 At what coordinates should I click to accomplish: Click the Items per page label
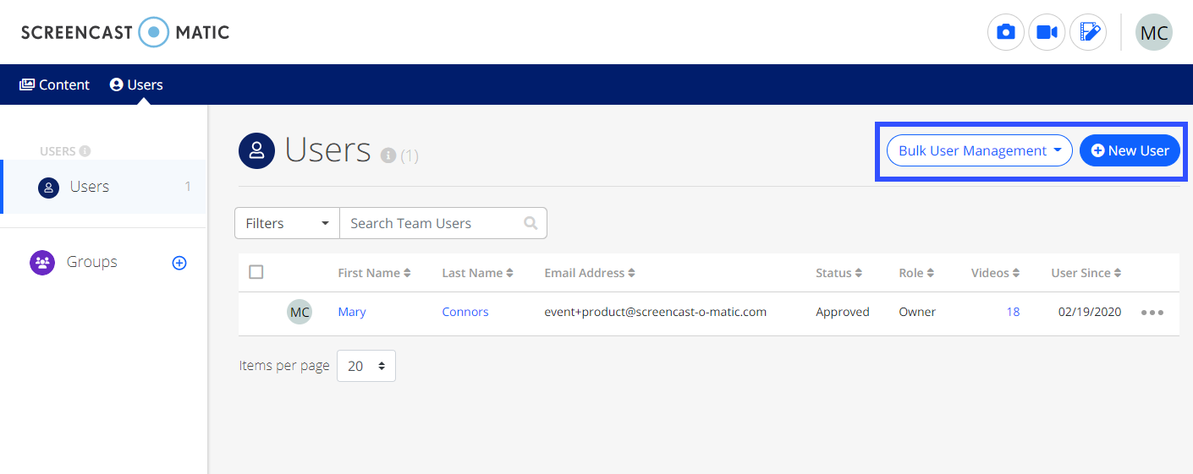coord(284,366)
